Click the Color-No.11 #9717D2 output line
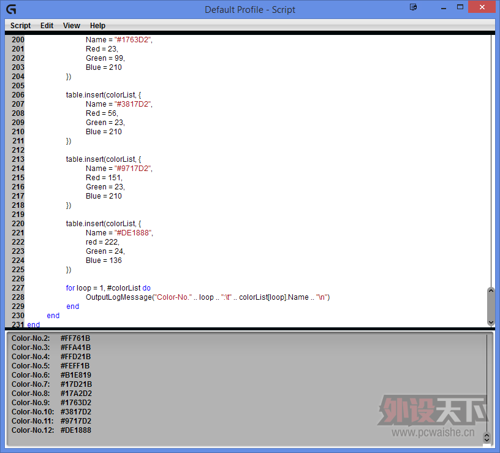Image resolution: width=500 pixels, height=453 pixels. [51, 421]
